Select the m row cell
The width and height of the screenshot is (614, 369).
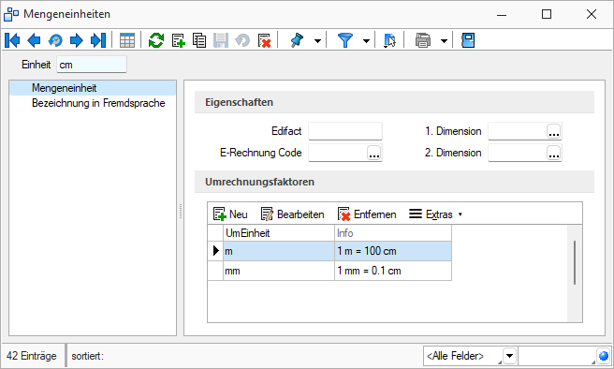[x=278, y=251]
